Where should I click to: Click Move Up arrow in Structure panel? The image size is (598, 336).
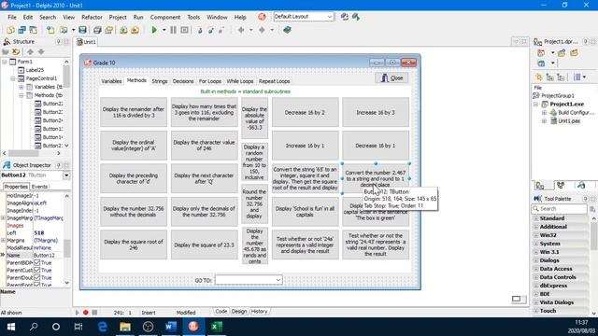tap(30, 51)
